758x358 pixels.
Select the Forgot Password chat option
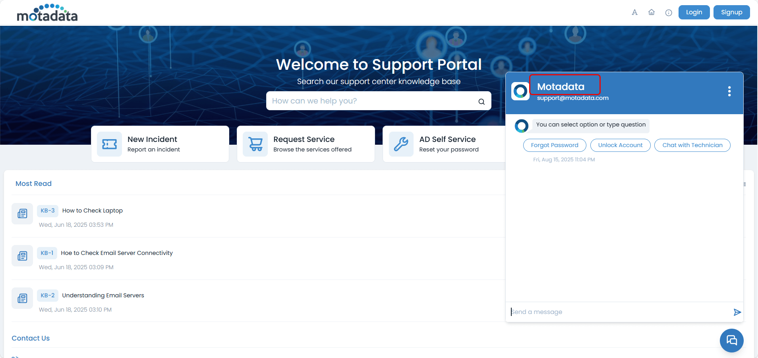click(554, 145)
